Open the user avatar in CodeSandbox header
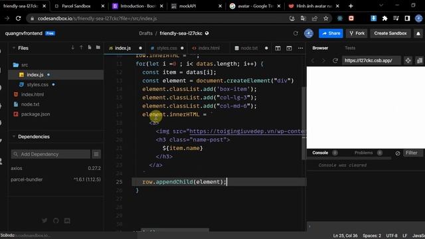Screen dimensions: 425x239 pos(308,33)
